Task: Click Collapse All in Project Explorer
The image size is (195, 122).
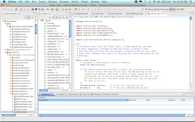Action: (x=25, y=18)
